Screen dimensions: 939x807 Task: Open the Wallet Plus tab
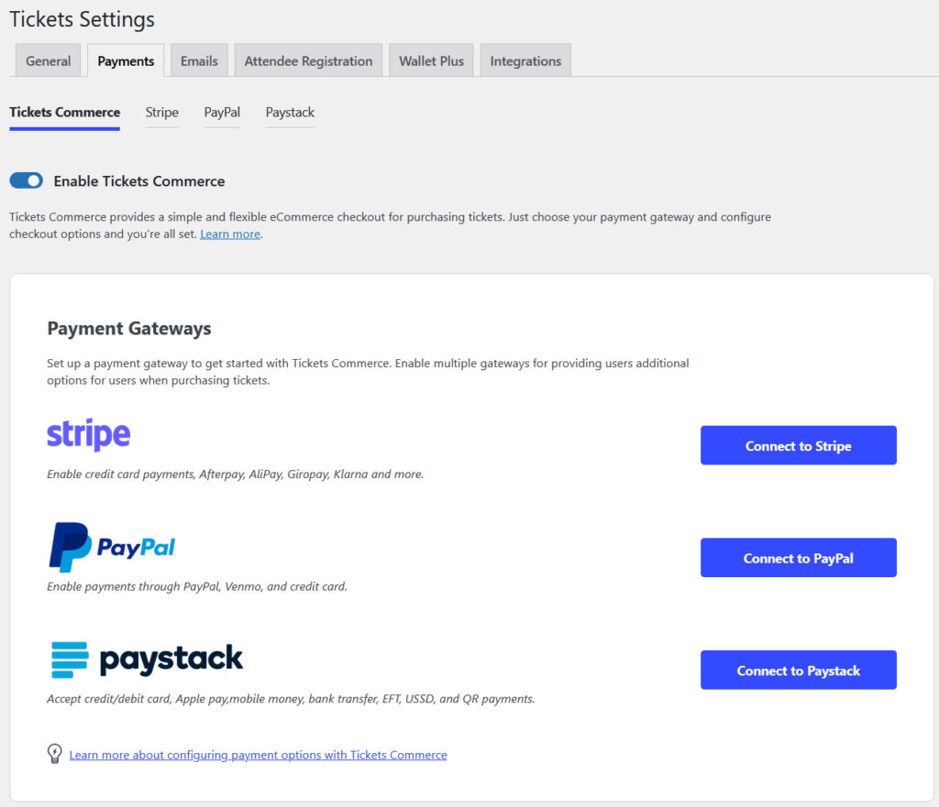pyautogui.click(x=431, y=60)
